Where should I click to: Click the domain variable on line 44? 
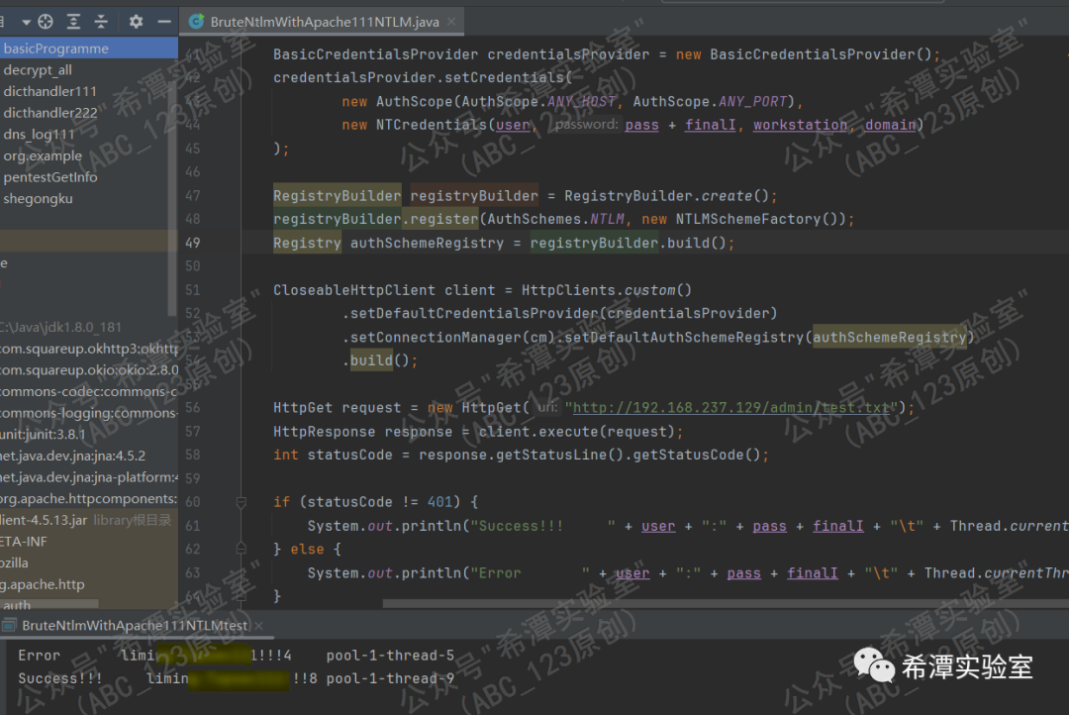click(890, 125)
